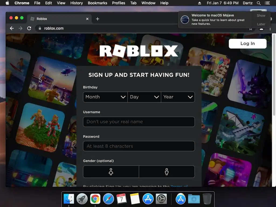Open the Chrome three-dot menu

click(270, 29)
